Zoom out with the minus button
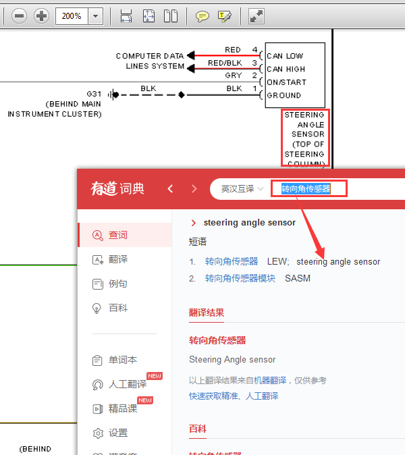The image size is (405, 455). tap(19, 16)
